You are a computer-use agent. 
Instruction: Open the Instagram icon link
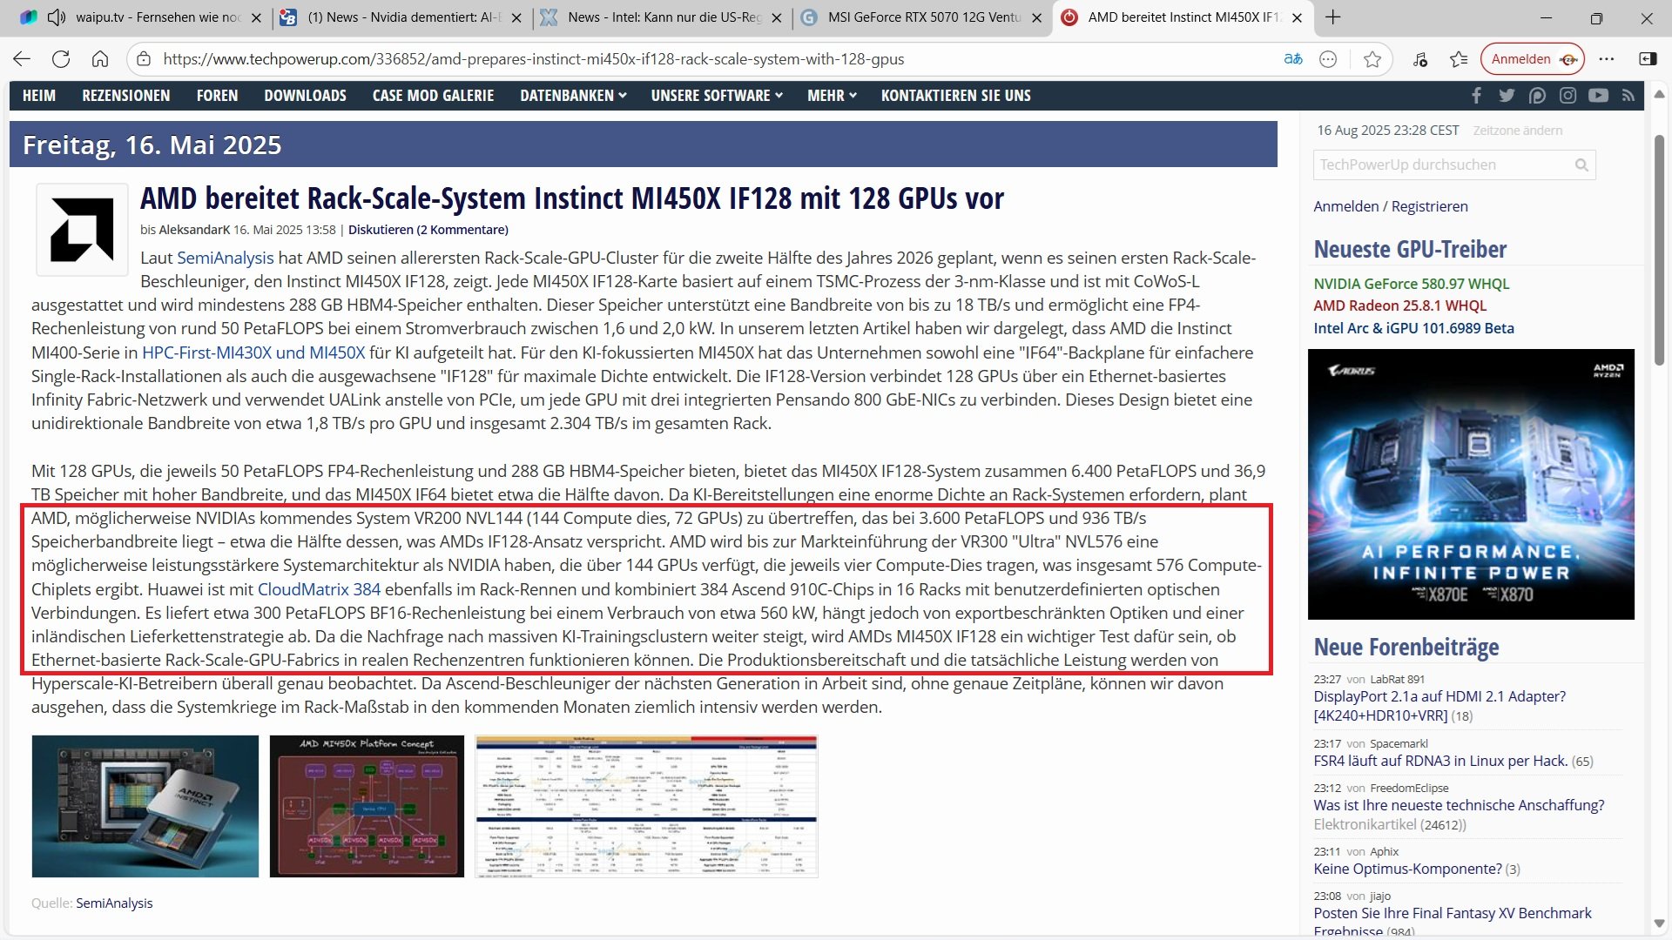[1567, 96]
